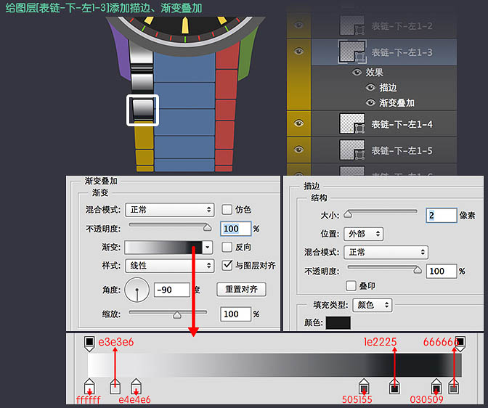Select the right opacity stop above gradient
Screen dimensions: 488x408
(x=460, y=343)
